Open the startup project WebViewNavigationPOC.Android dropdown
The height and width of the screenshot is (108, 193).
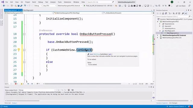[x=70, y=6]
